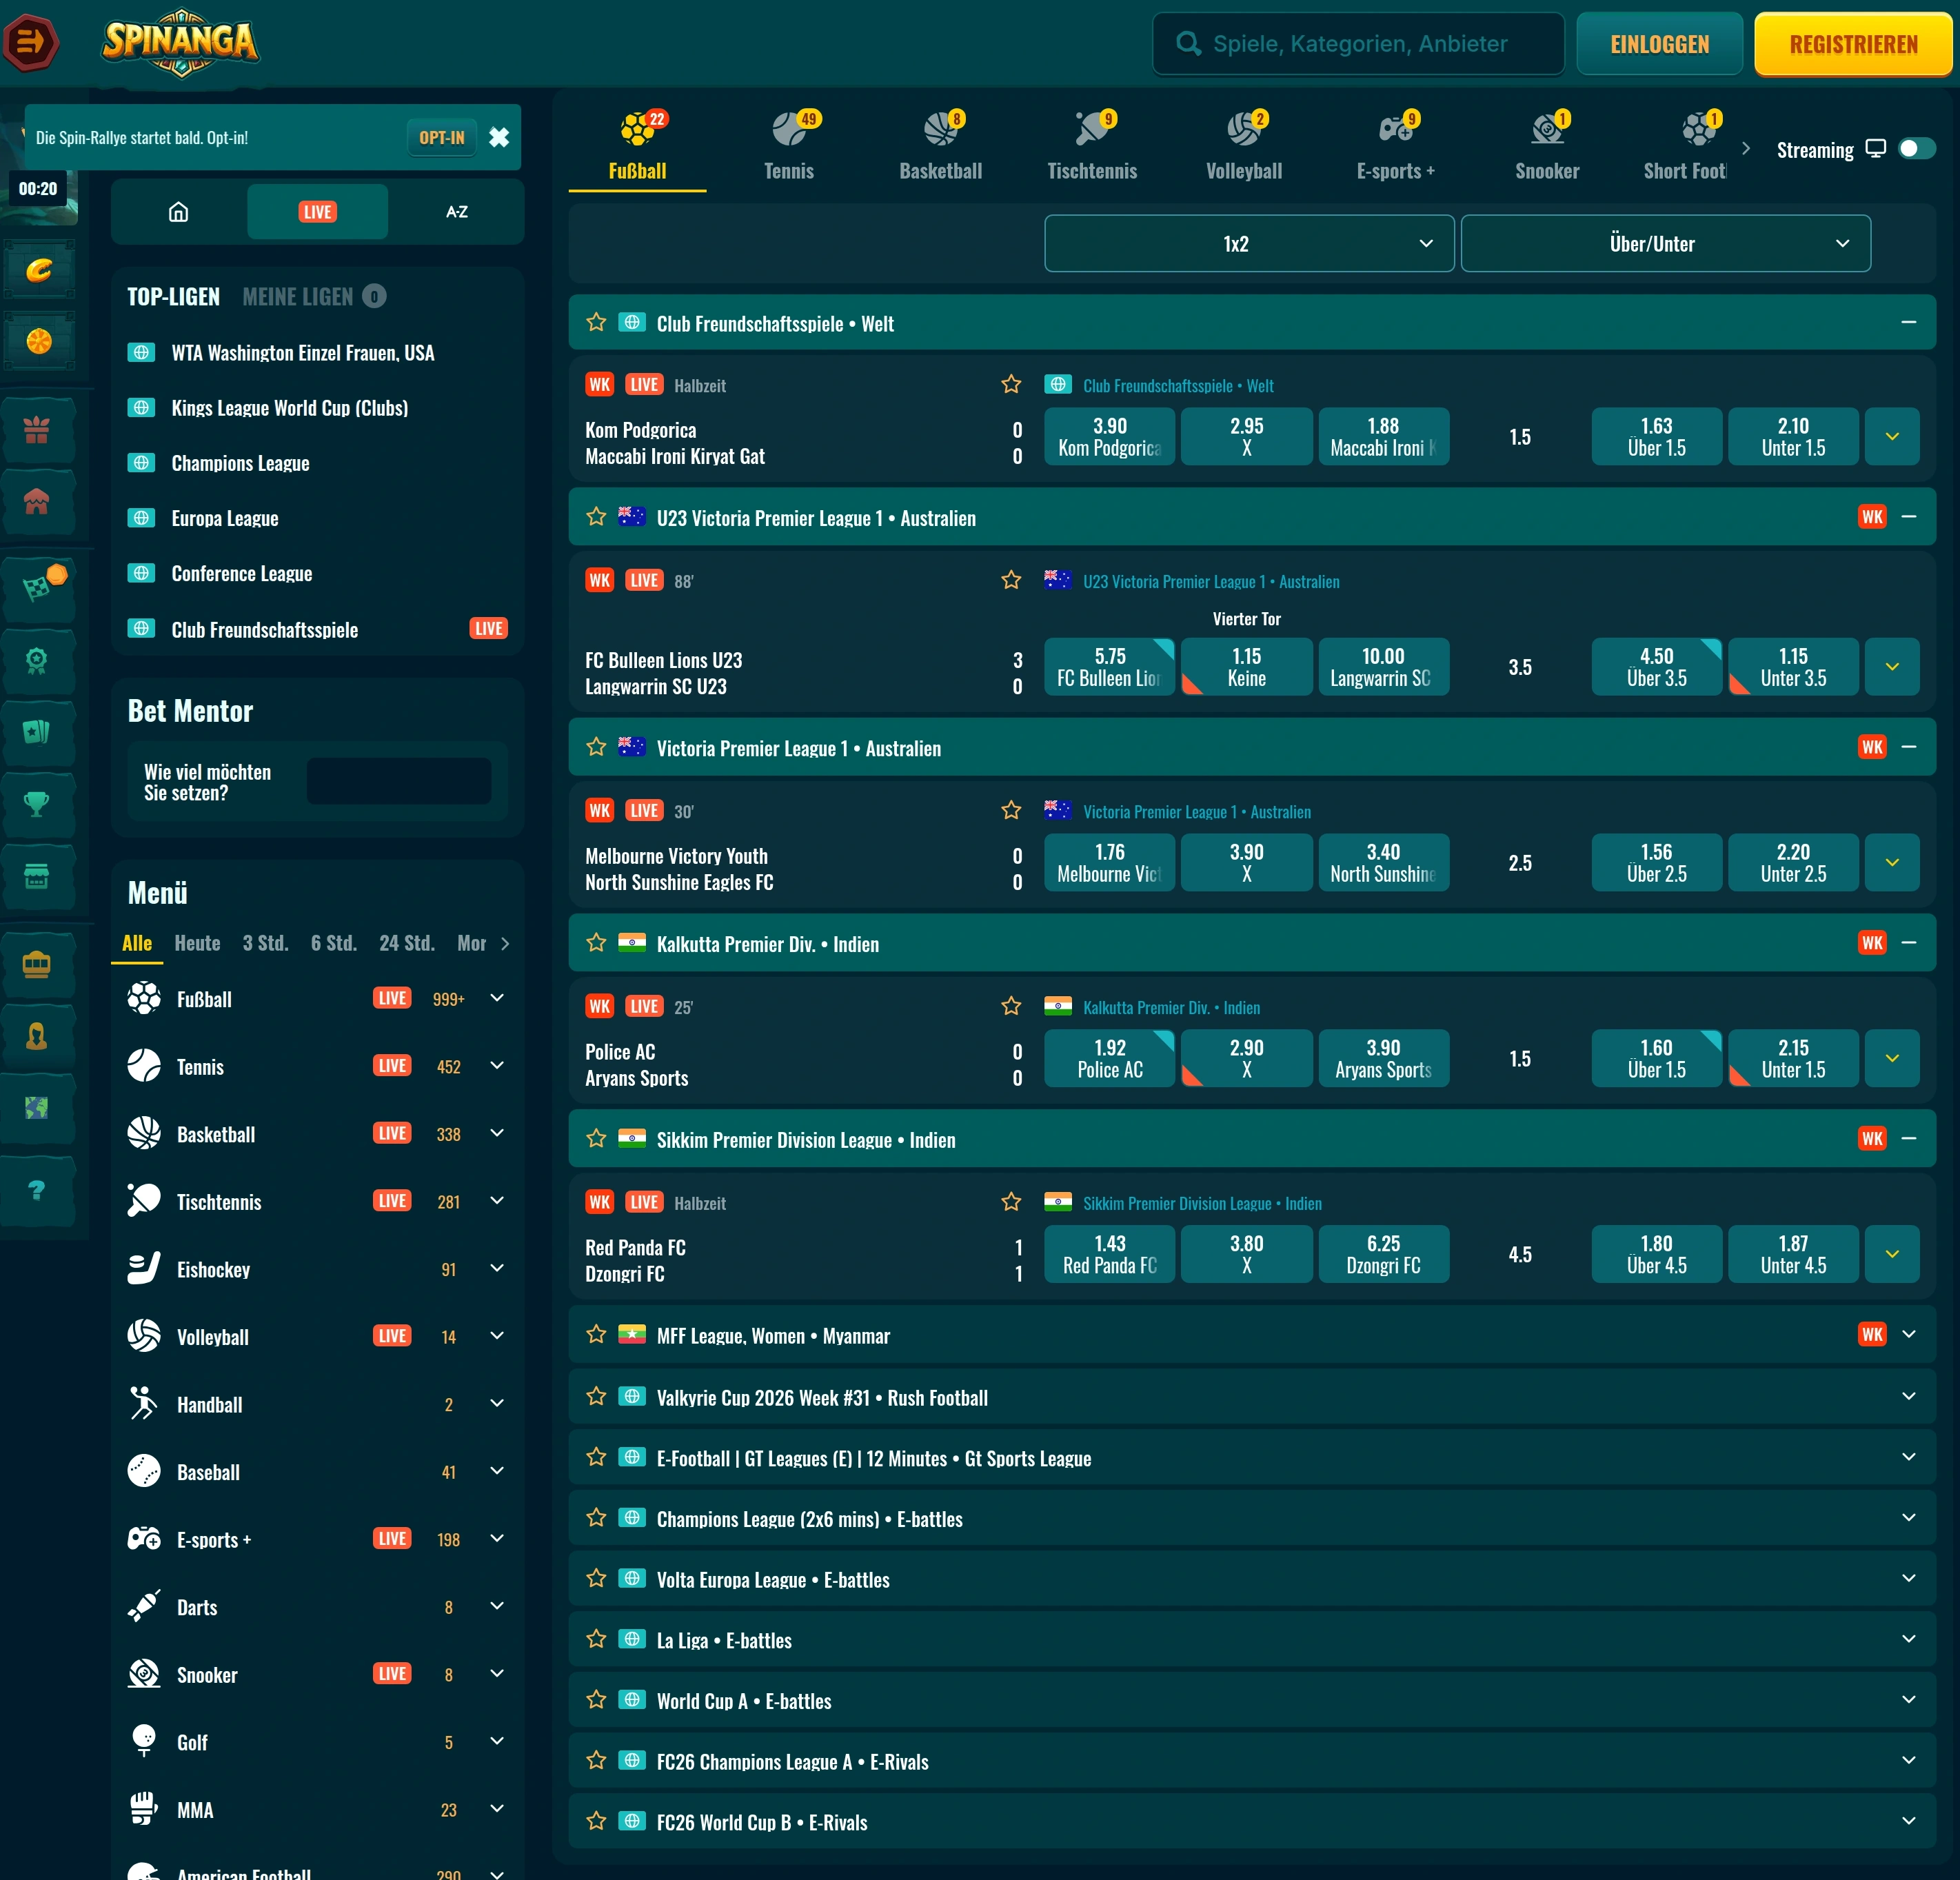Click the 00:20 countdown timer badge

tap(38, 189)
